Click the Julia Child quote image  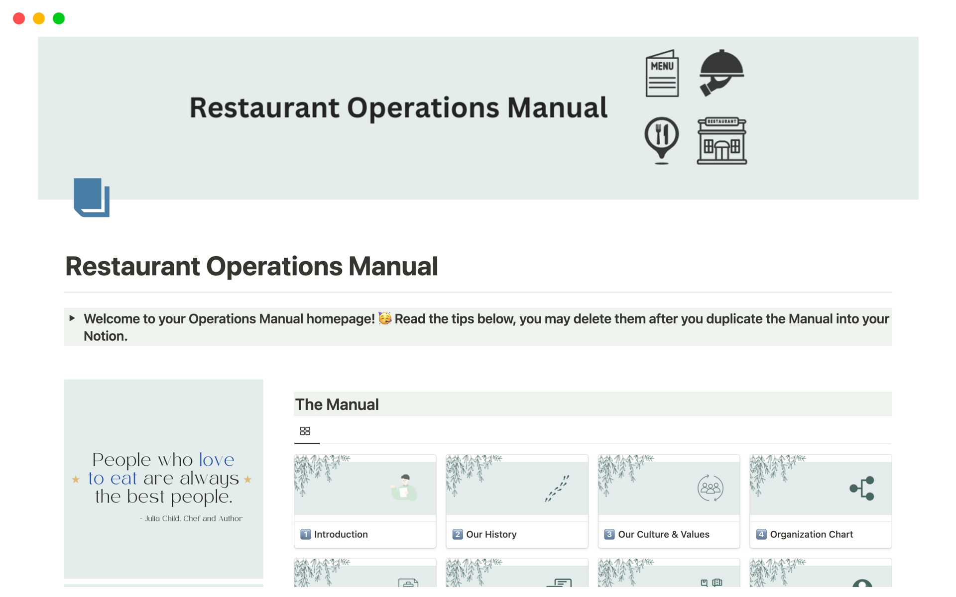tap(163, 479)
